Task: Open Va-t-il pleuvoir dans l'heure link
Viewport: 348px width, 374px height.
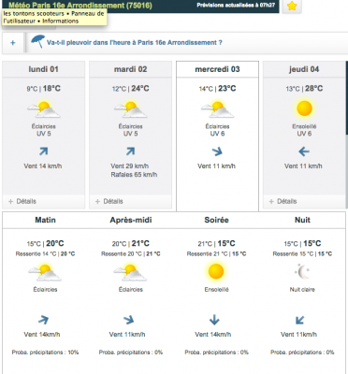Action: 135,43
